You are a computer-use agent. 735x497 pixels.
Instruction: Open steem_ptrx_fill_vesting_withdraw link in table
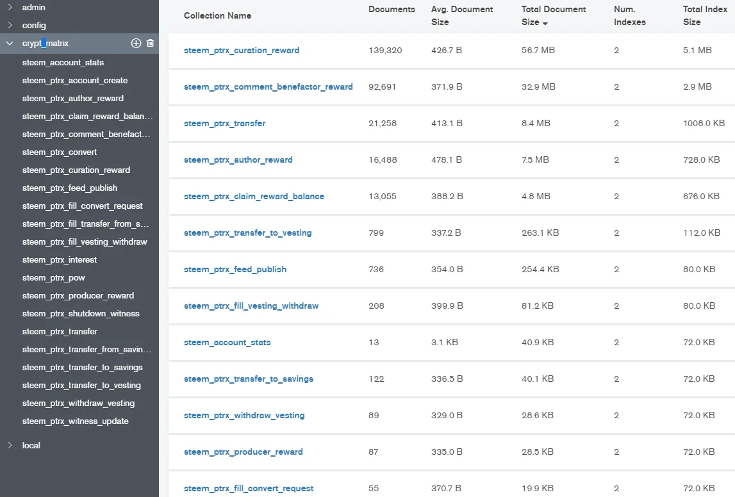(251, 306)
